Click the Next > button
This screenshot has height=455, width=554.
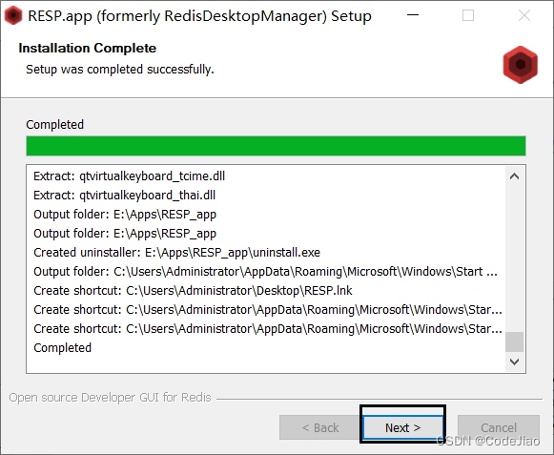coord(402,427)
